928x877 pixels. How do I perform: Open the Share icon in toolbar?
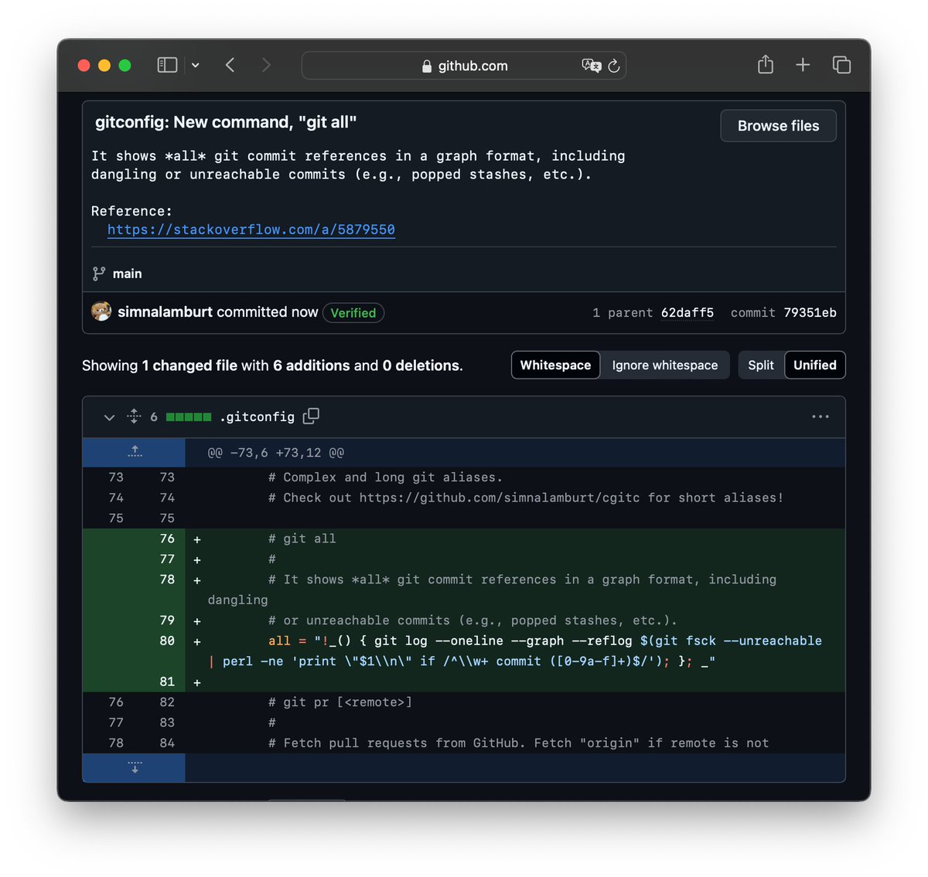pos(766,64)
